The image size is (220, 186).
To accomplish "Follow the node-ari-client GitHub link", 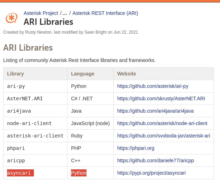I will pyautogui.click(x=162, y=123).
